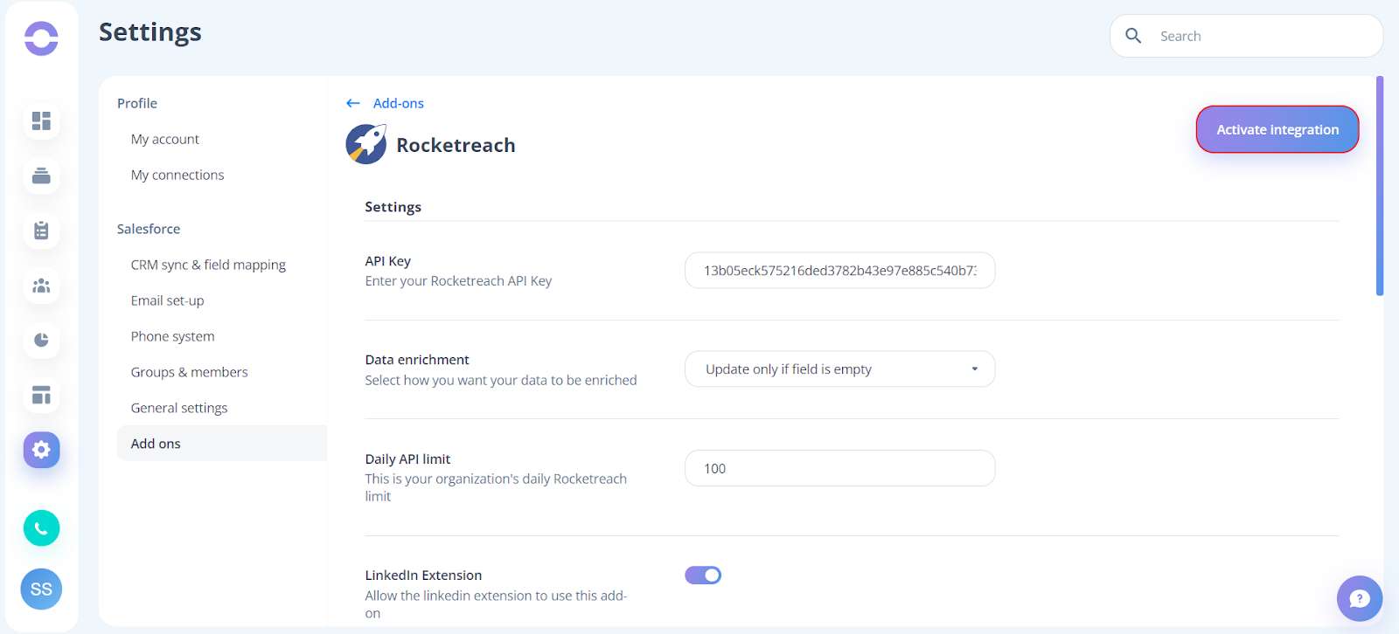Click the teal phone dialer button
This screenshot has width=1399, height=634.
(x=41, y=528)
